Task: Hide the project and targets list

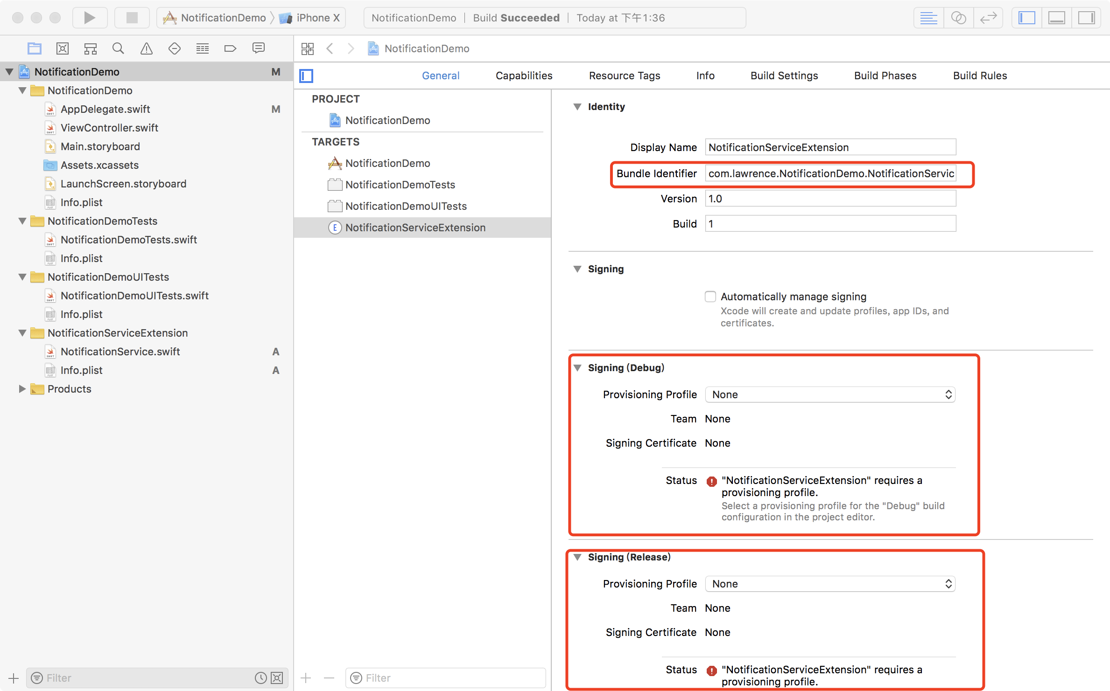Action: pos(307,76)
